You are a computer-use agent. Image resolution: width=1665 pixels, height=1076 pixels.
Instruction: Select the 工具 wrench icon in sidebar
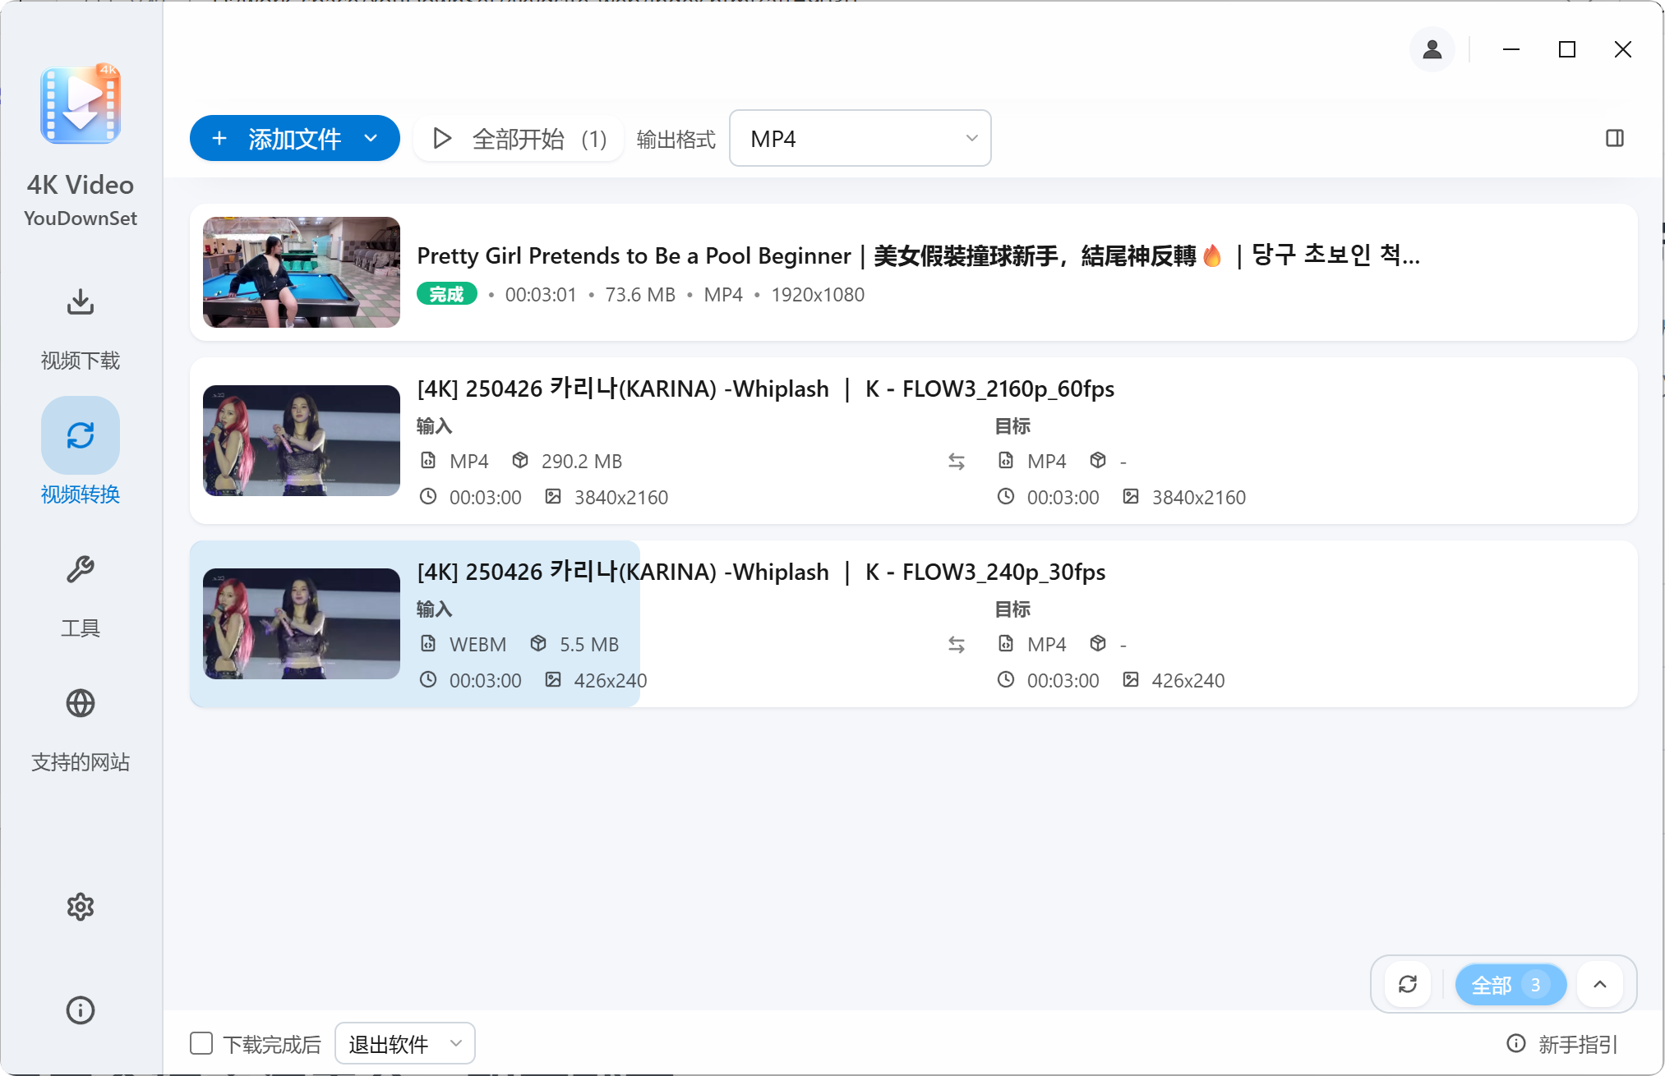point(80,569)
